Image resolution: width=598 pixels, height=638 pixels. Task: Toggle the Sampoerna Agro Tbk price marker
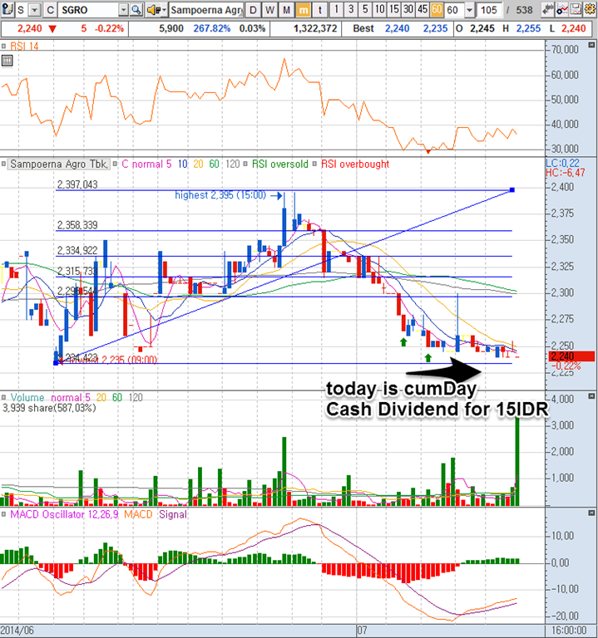pos(3,164)
